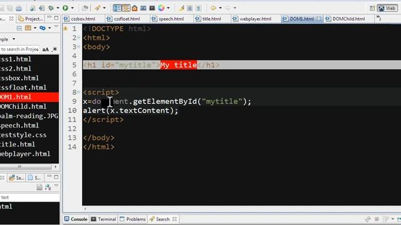
Task: Click the document icon in the lower left panel toolbar
Action: (x=39, y=187)
